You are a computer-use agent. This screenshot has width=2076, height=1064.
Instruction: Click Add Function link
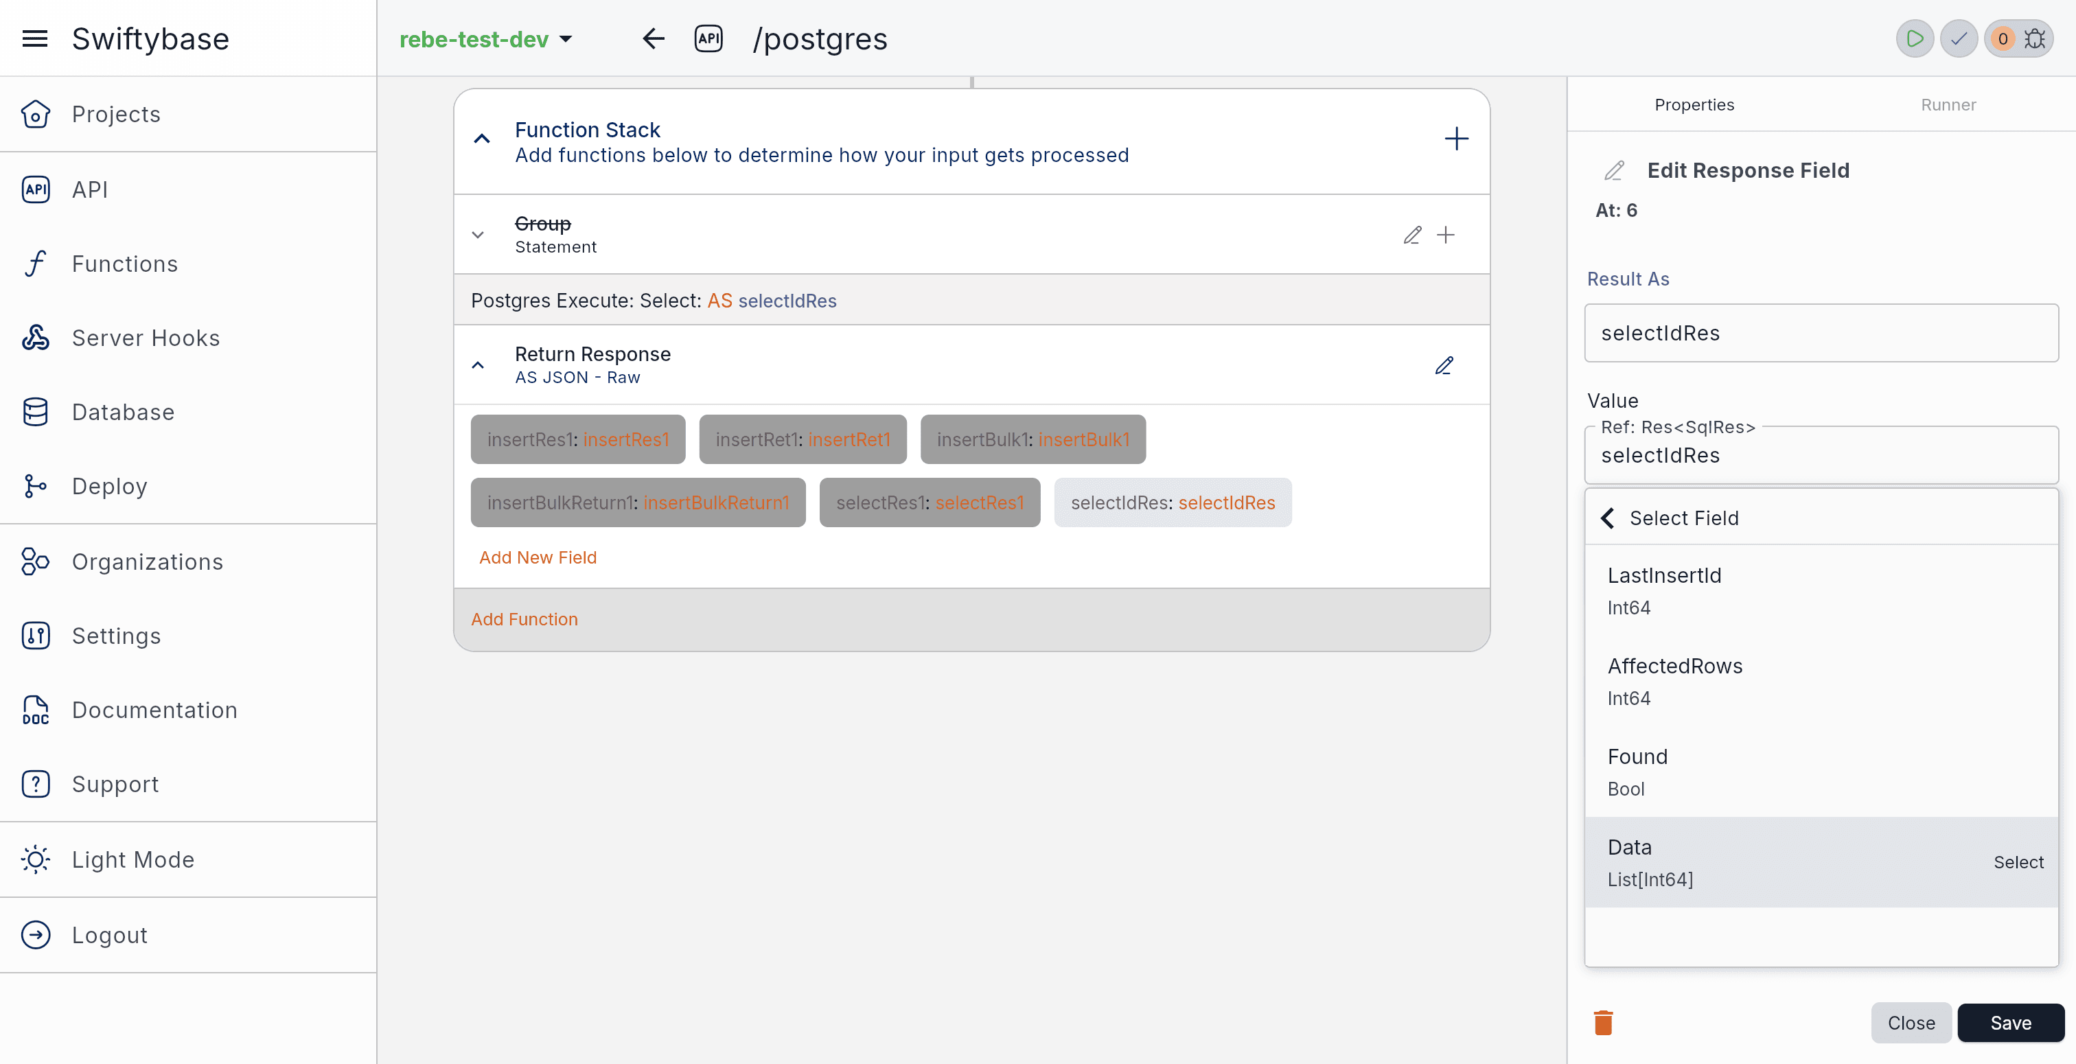[x=524, y=619]
